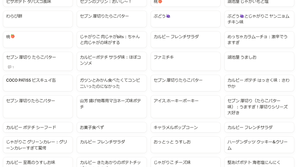Open the ぶどうとじゃがりこ ヤンニョムチキン味 card
This screenshot has height=167, width=297.
[259, 19]
